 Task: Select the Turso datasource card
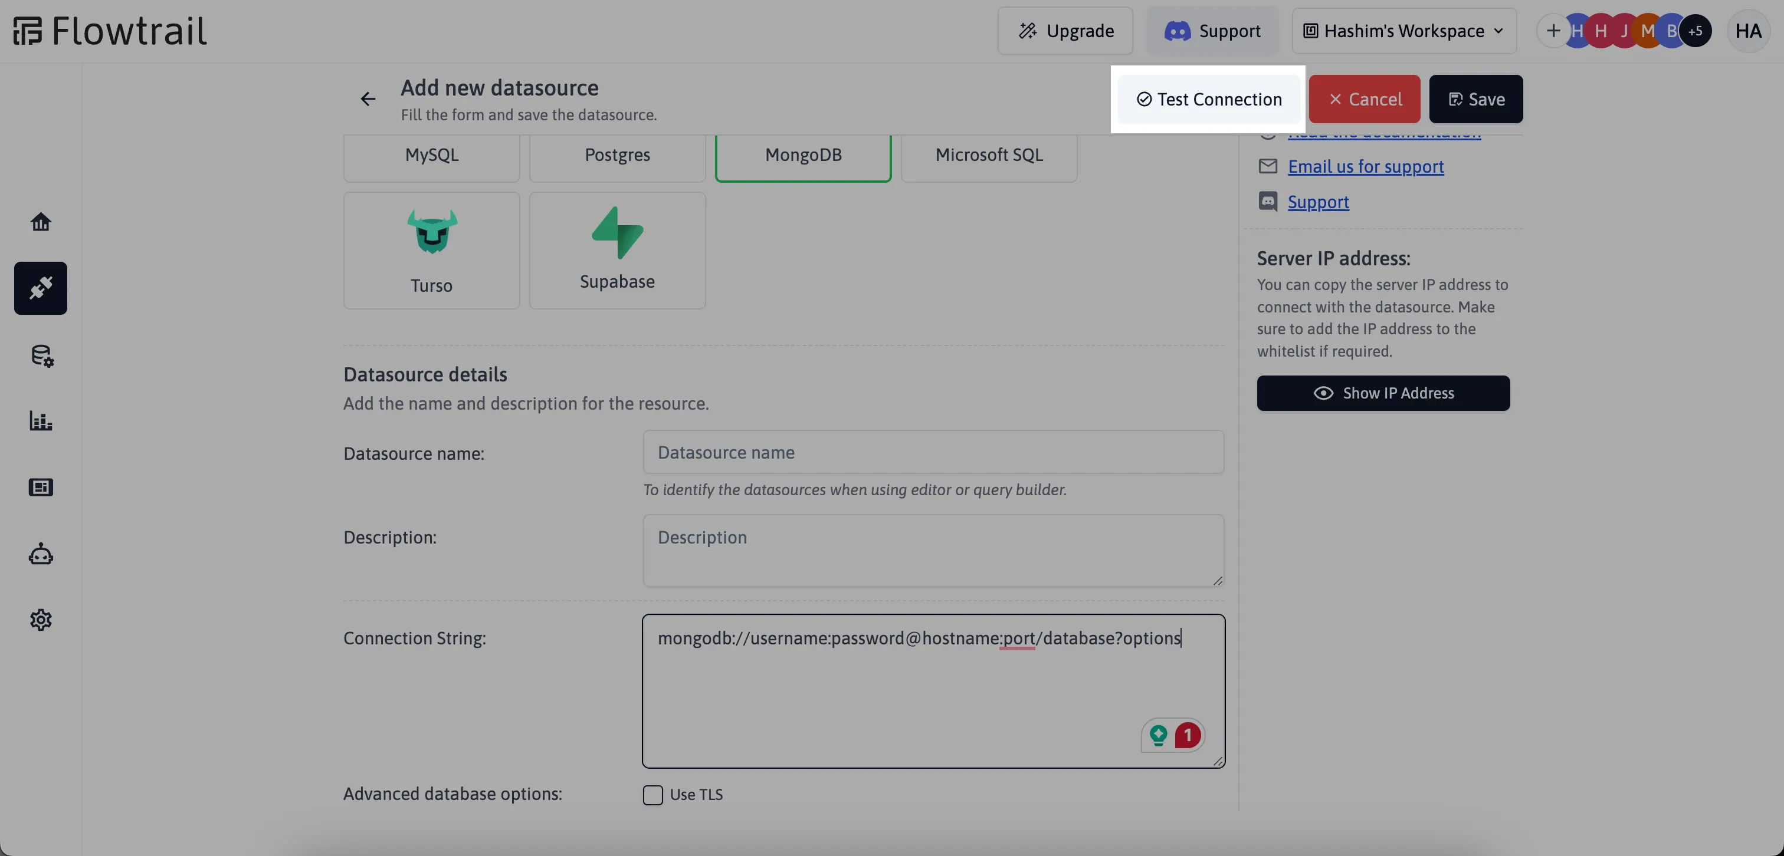[x=431, y=251]
